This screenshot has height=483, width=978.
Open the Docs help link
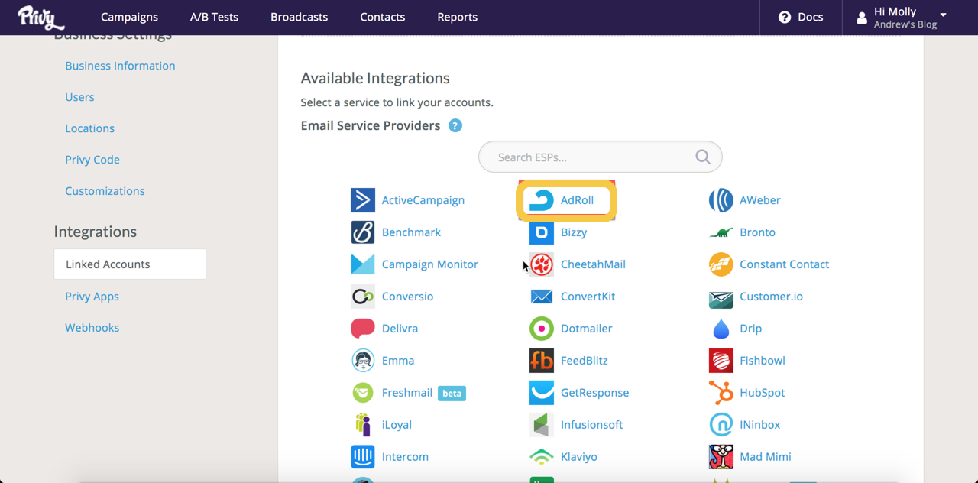[800, 17]
